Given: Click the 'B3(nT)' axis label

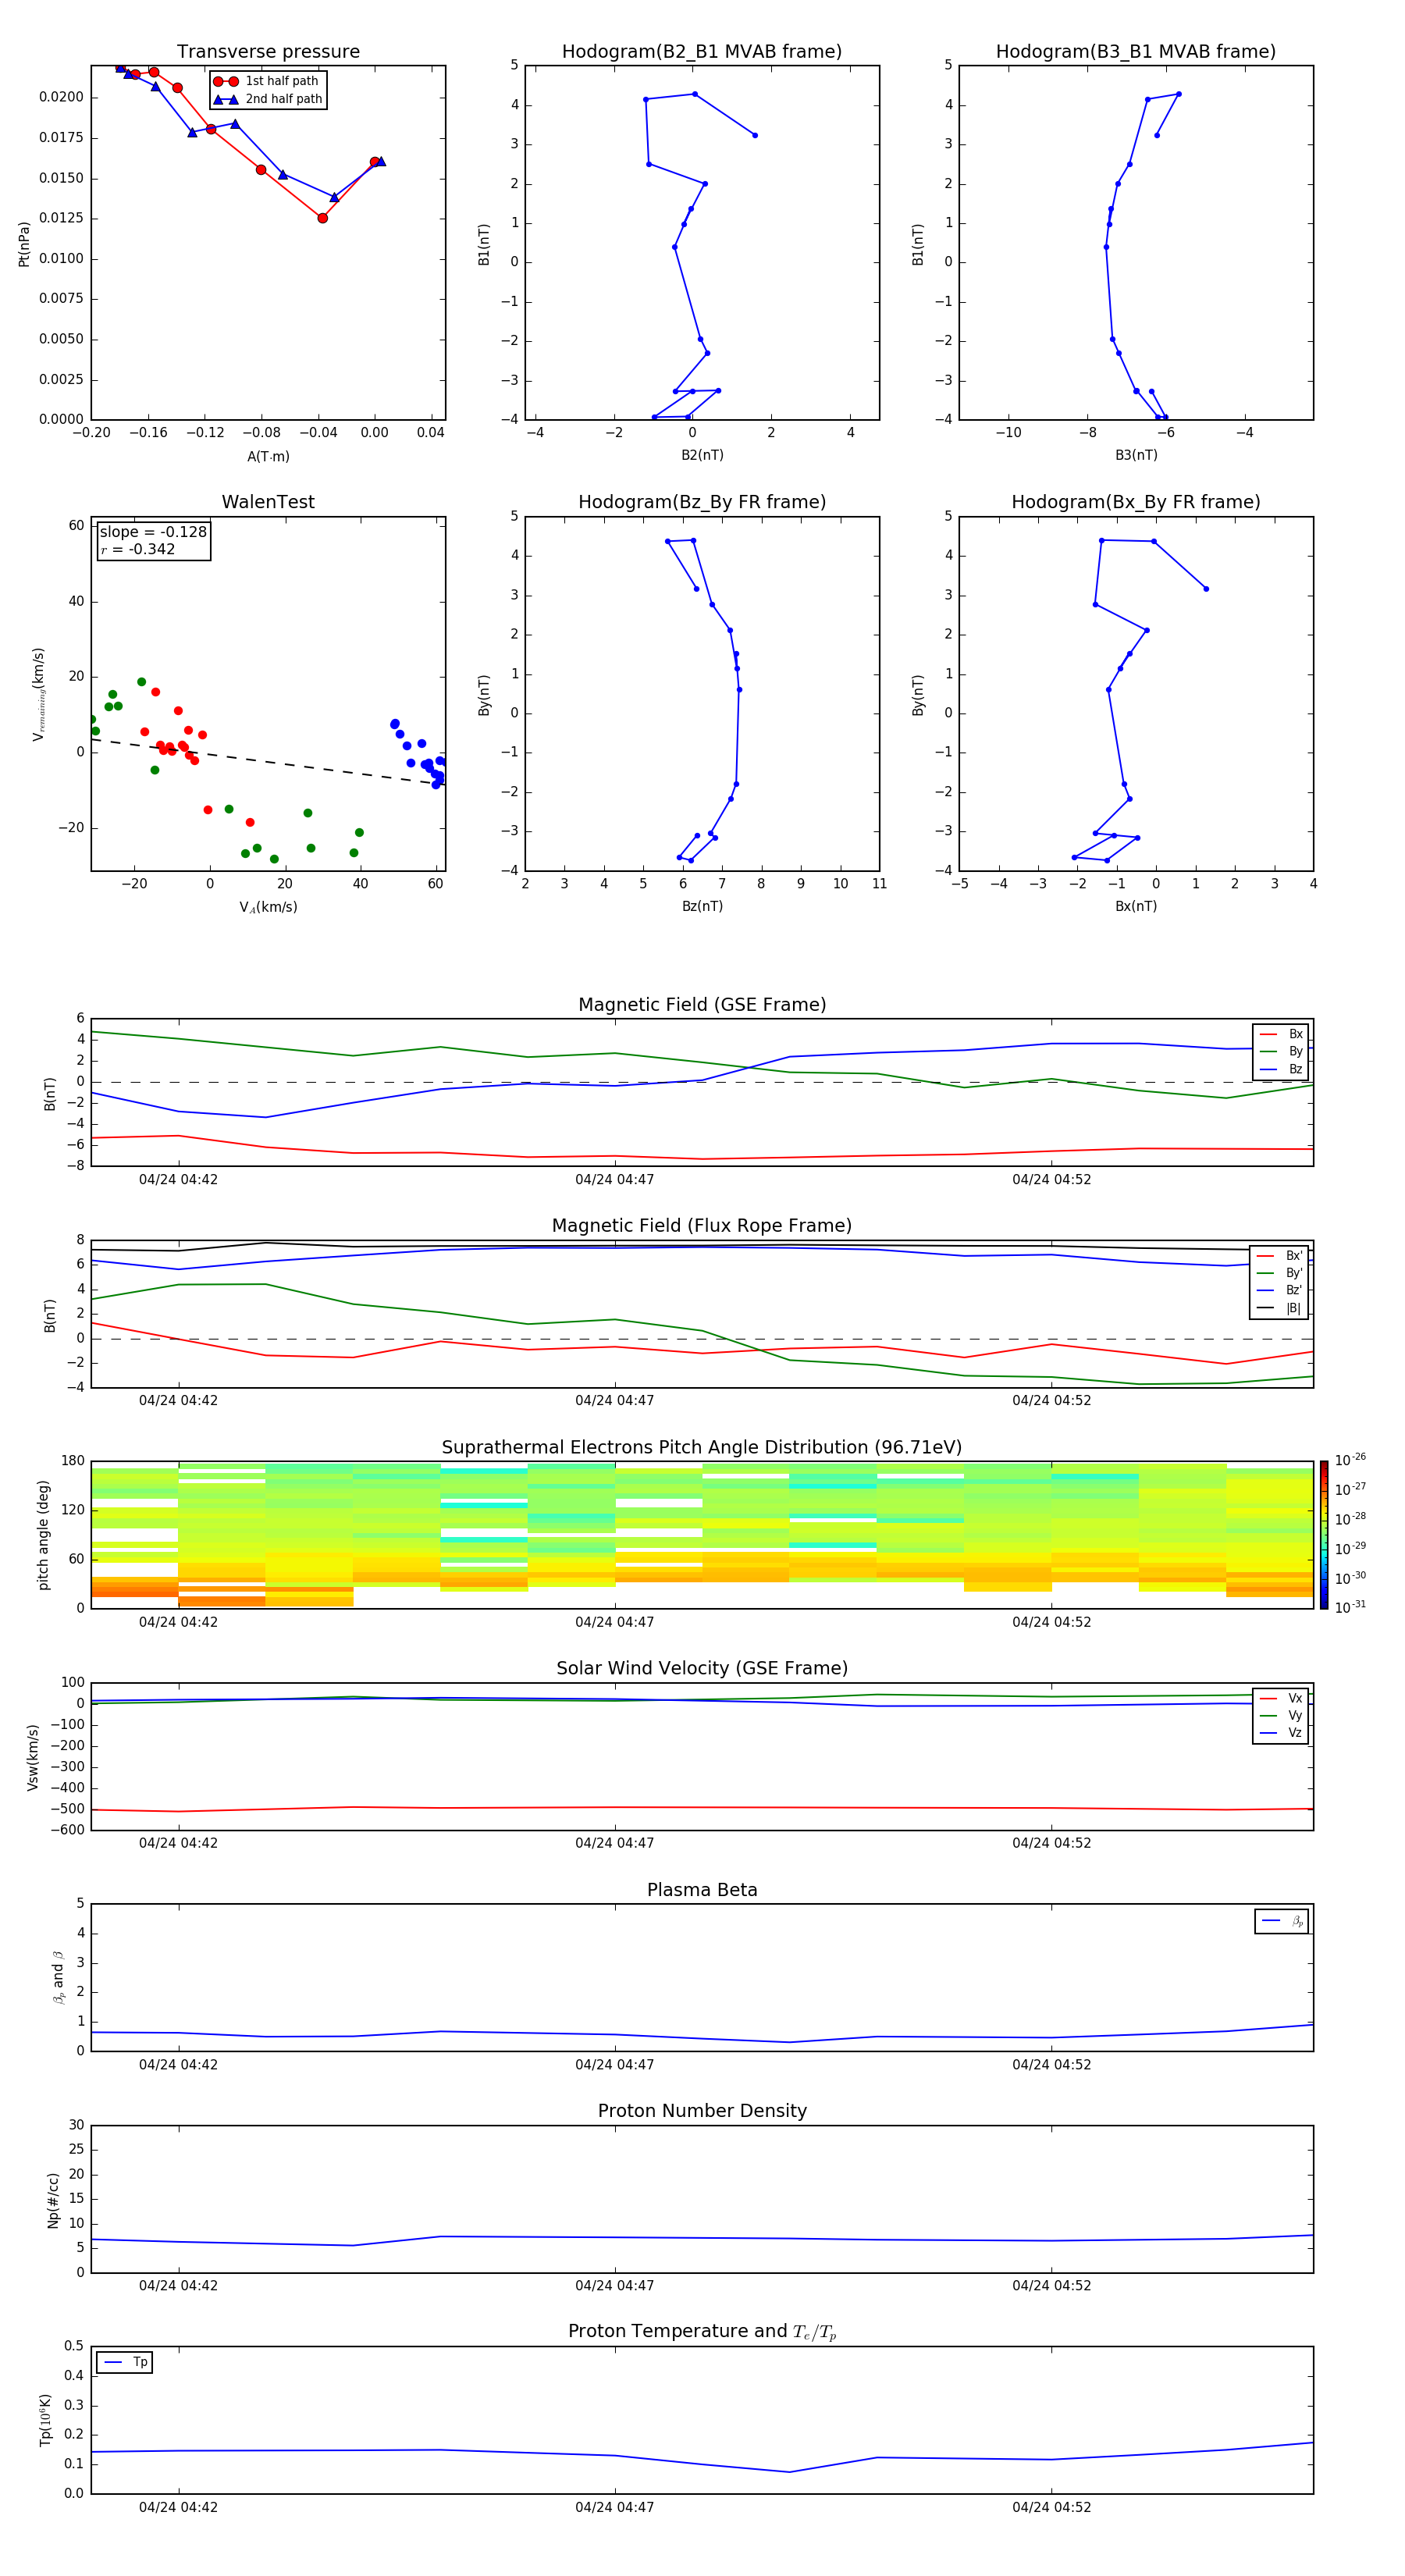Looking at the screenshot, I should [x=1136, y=455].
